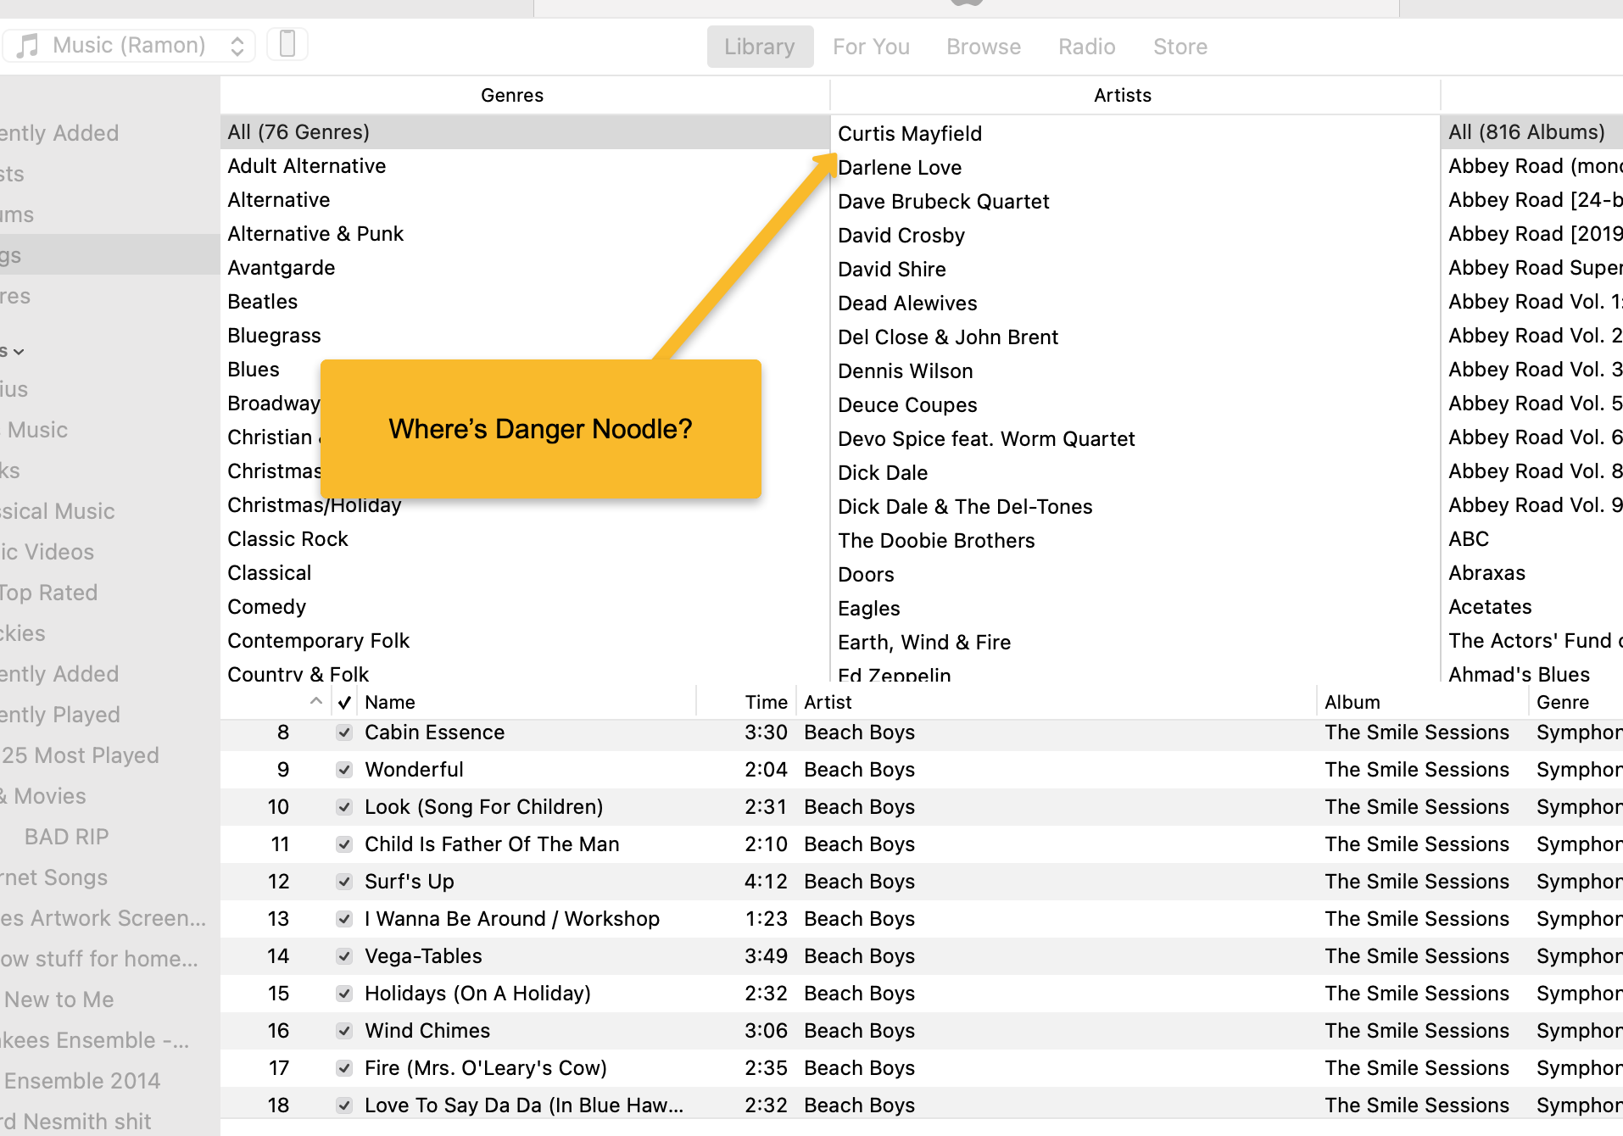Click the checkmark column header
This screenshot has height=1136, width=1623.
pyautogui.click(x=344, y=702)
